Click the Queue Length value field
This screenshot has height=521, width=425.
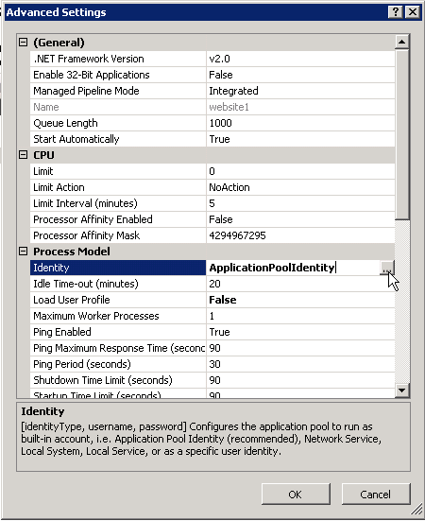(300, 123)
